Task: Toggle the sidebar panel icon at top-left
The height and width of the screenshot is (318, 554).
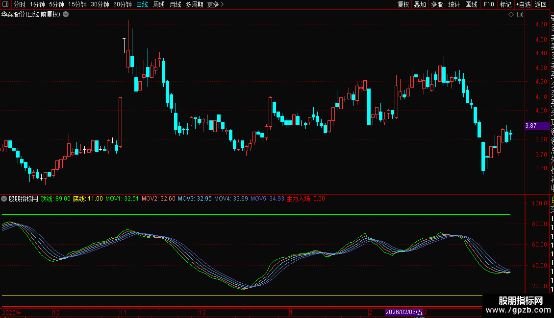Action: [x=5, y=4]
